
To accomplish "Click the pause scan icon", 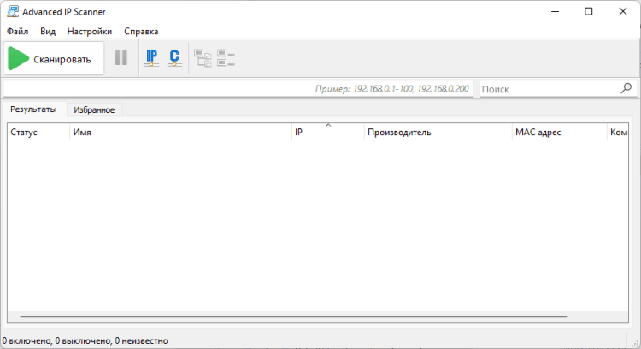I will 121,57.
